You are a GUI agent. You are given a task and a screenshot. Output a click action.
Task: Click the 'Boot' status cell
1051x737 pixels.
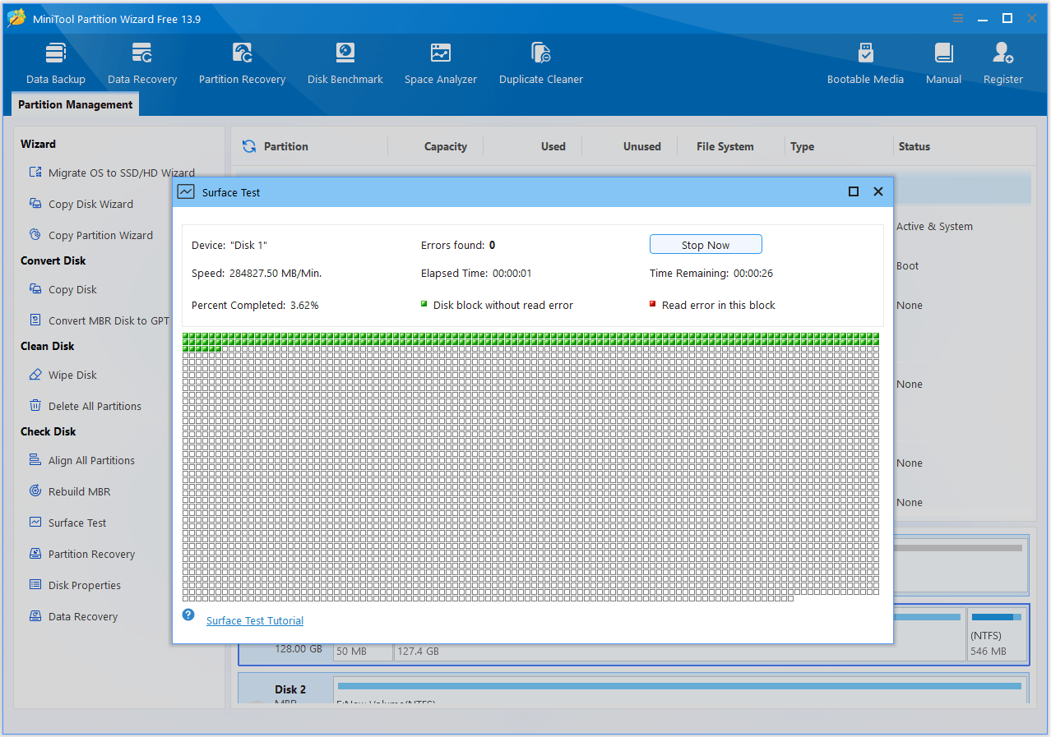pyautogui.click(x=908, y=265)
